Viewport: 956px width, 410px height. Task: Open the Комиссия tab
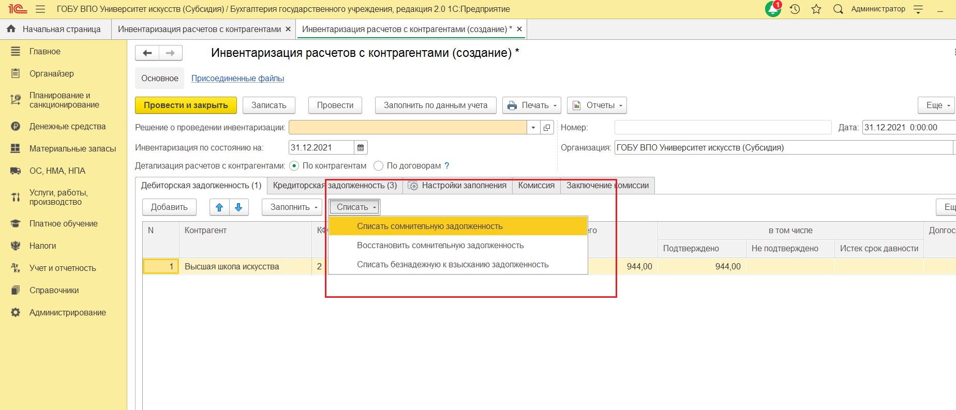click(536, 186)
